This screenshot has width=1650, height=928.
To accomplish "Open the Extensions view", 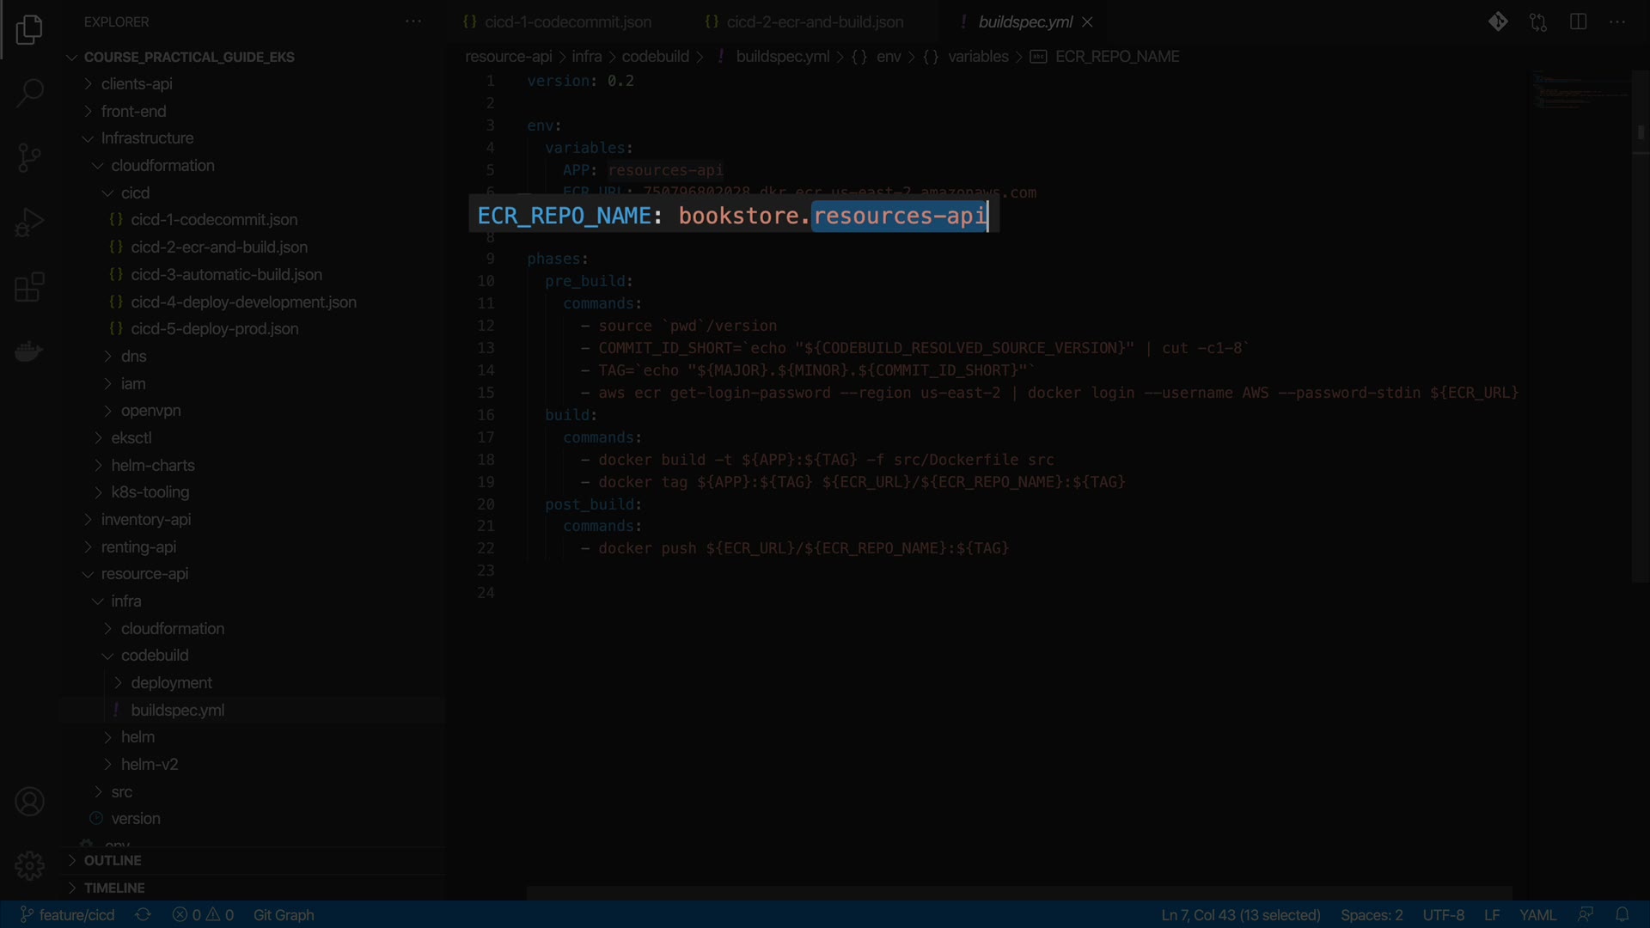I will (x=29, y=287).
